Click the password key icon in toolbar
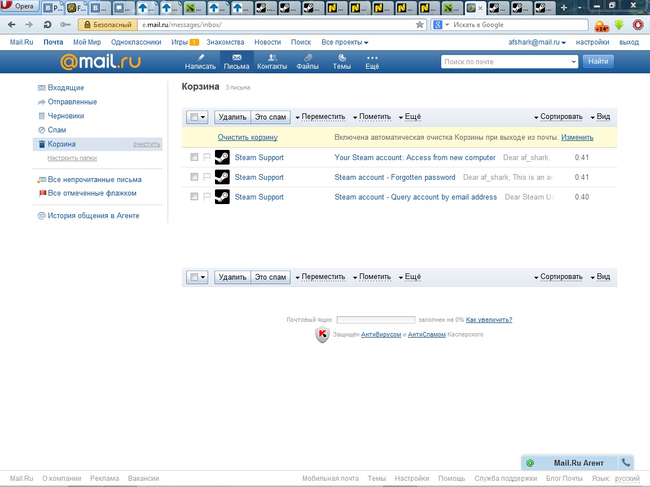Viewport: 650px width, 487px height. [x=65, y=25]
